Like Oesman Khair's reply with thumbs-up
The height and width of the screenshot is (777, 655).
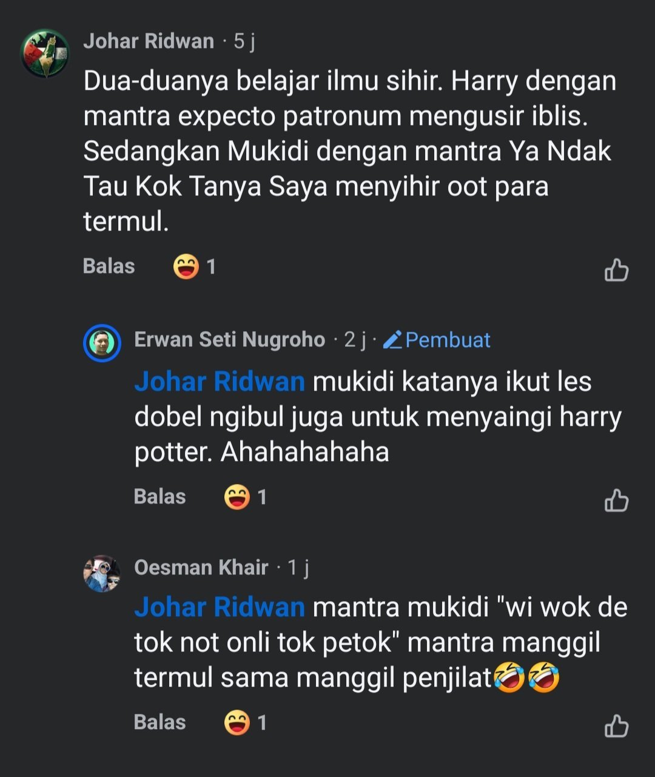pyautogui.click(x=616, y=726)
